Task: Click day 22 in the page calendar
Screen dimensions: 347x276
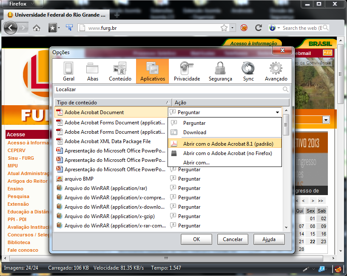Action: click(312, 241)
